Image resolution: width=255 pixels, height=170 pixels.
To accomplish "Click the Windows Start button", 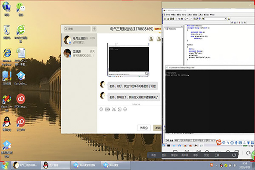I will [5, 165].
